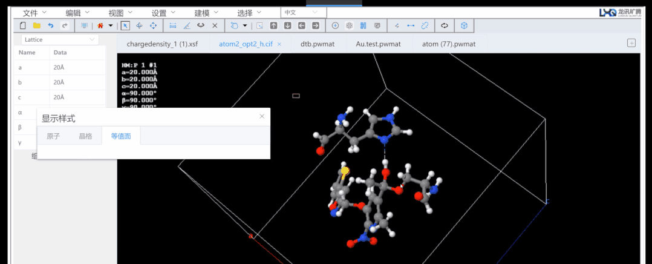
Task: Click the 20Å value in row c
Action: (x=59, y=97)
